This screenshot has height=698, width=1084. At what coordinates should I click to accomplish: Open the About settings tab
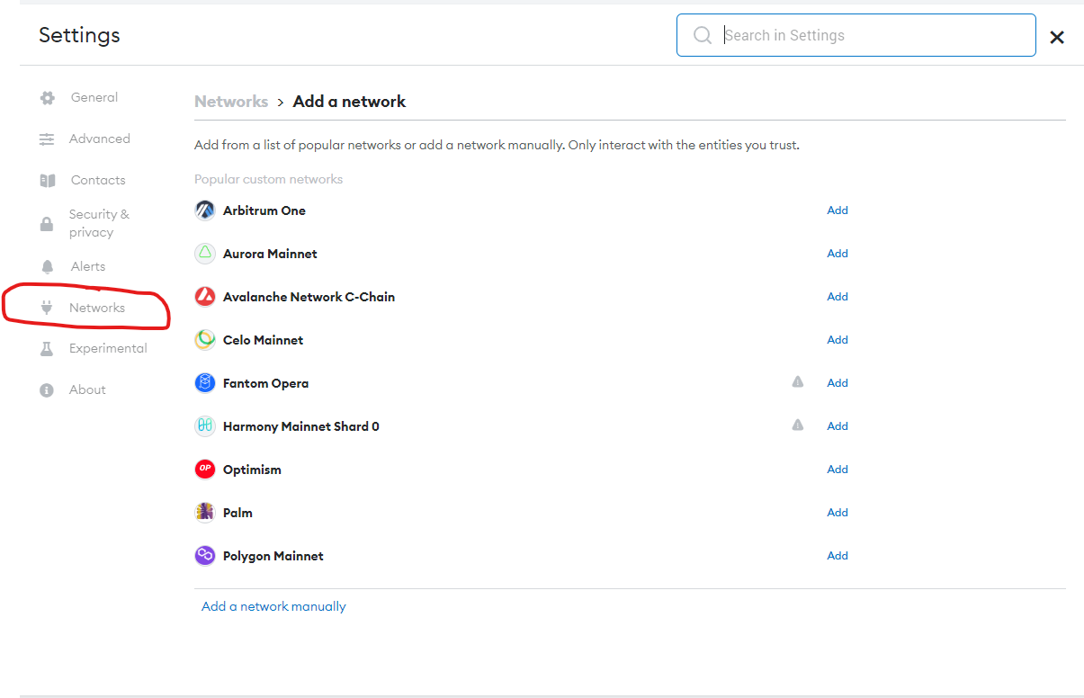pos(87,389)
